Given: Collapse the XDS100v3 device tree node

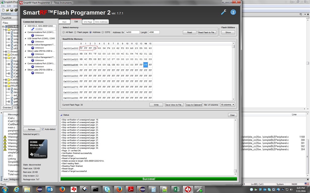Looking at the screenshot, I should click(x=25, y=26).
